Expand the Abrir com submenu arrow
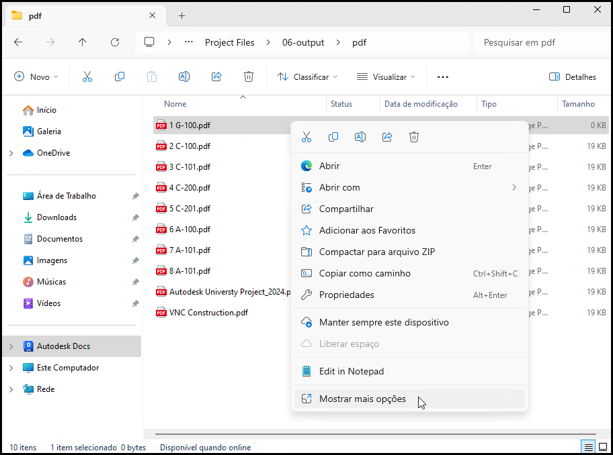The height and width of the screenshot is (455, 613). [x=514, y=187]
